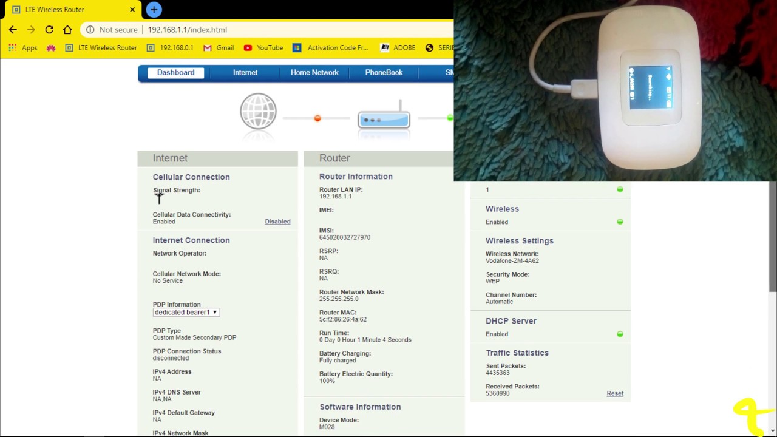Open a new browser tab

[x=154, y=10]
